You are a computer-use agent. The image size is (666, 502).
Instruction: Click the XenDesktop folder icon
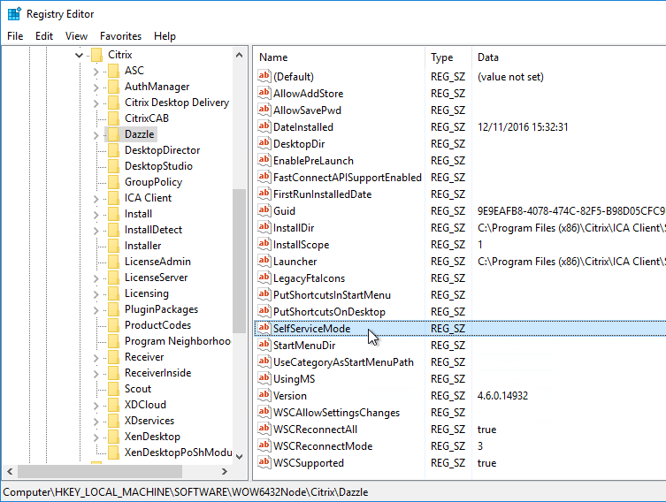(113, 437)
